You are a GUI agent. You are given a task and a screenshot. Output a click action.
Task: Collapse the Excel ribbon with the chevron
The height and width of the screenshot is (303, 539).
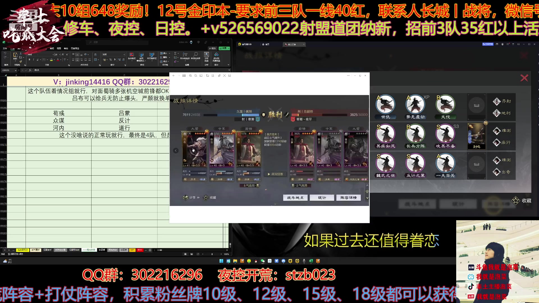point(228,65)
